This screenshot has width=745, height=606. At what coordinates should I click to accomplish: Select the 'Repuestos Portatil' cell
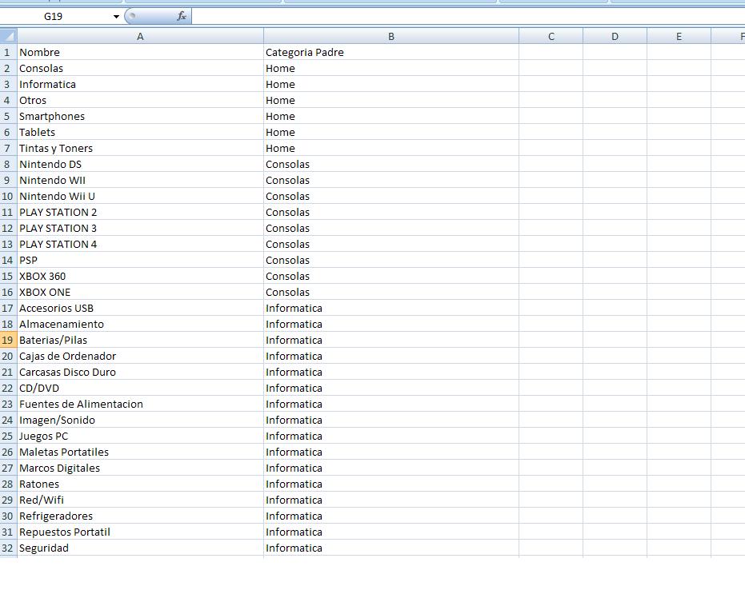pos(140,532)
